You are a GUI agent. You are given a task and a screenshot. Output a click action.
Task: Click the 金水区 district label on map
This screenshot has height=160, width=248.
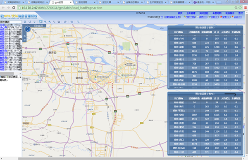point(79,78)
